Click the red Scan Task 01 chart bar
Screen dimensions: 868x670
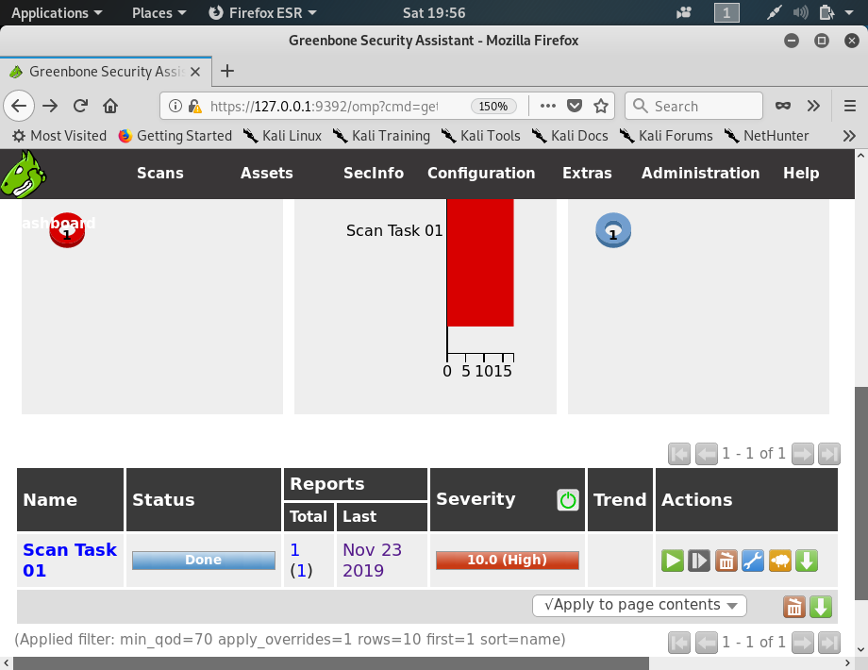tap(480, 263)
